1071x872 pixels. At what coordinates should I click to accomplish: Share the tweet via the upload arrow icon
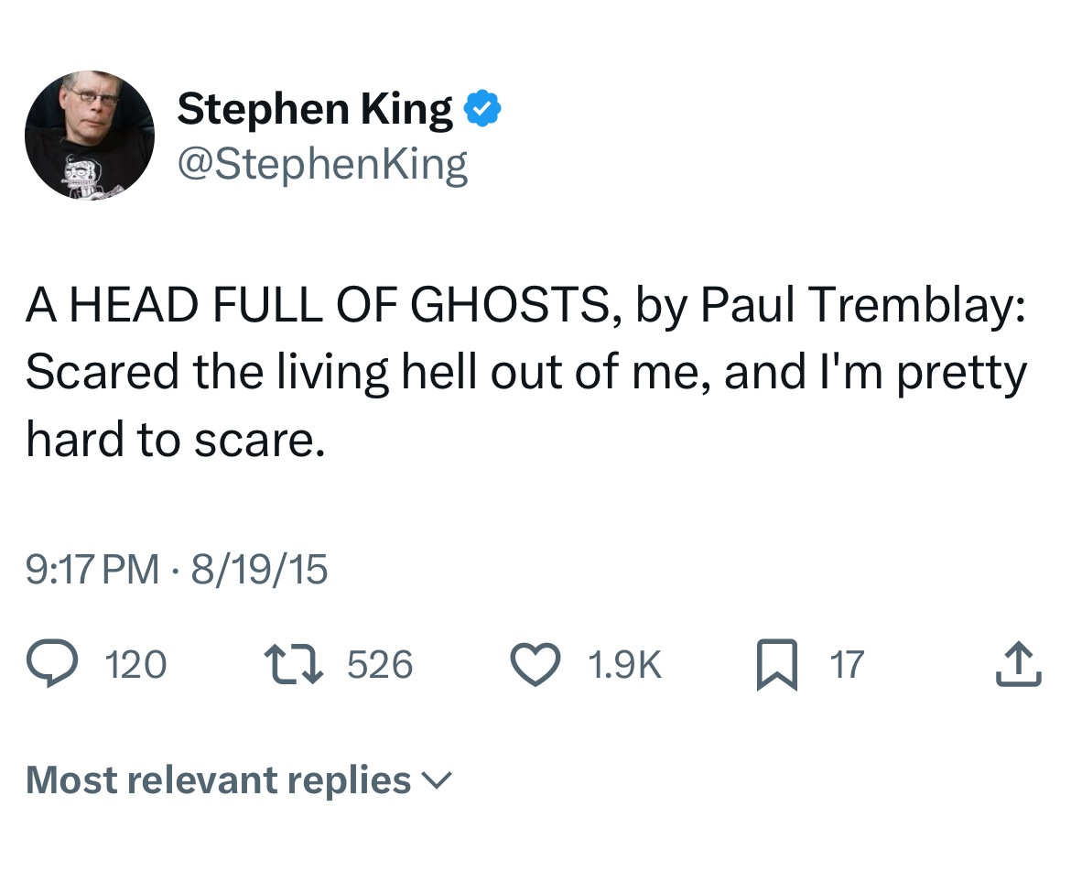coord(1018,664)
